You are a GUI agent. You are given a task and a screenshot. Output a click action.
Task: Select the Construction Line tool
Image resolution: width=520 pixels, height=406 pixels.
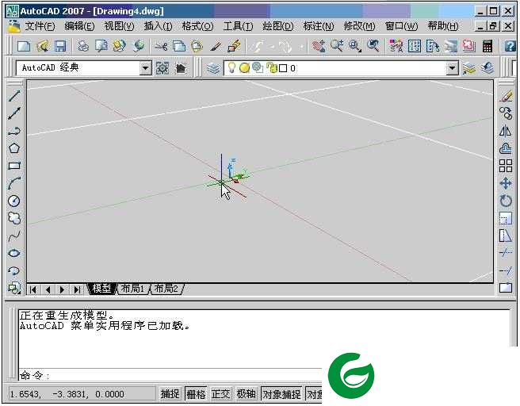(14, 113)
